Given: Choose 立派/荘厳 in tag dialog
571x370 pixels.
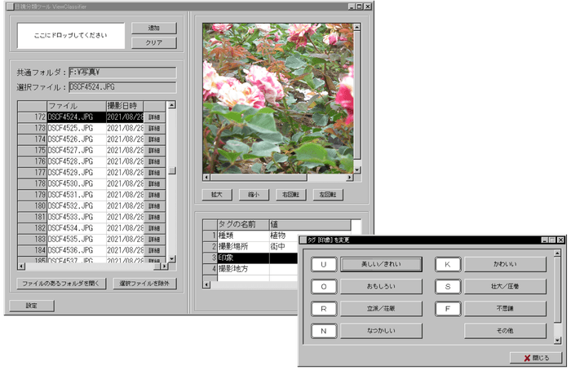Looking at the screenshot, I should (381, 309).
